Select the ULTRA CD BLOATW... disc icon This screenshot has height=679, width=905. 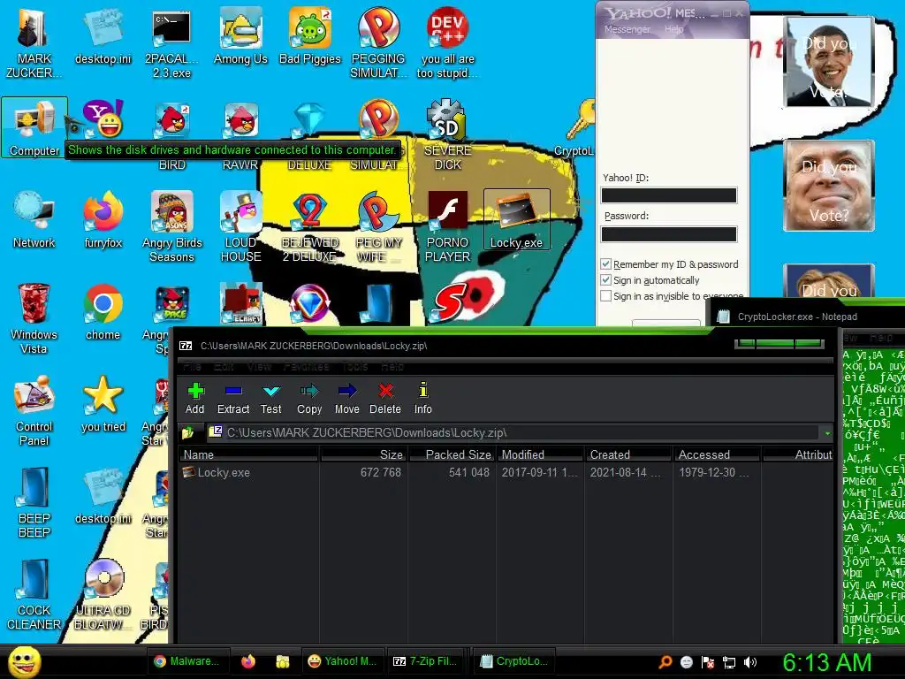tap(103, 595)
